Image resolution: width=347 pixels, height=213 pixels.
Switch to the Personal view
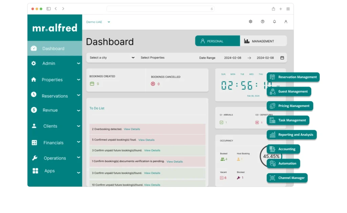click(217, 41)
